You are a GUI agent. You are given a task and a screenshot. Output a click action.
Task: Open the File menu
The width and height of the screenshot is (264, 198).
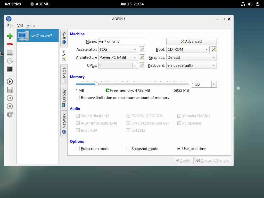click(x=10, y=26)
